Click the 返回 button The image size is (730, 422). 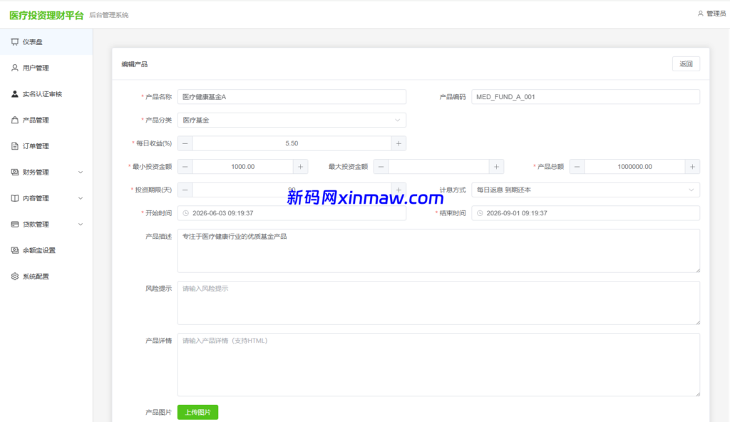[x=687, y=64]
